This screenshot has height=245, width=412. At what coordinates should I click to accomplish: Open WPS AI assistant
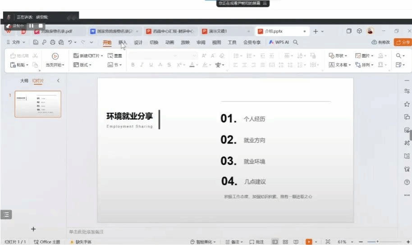279,42
